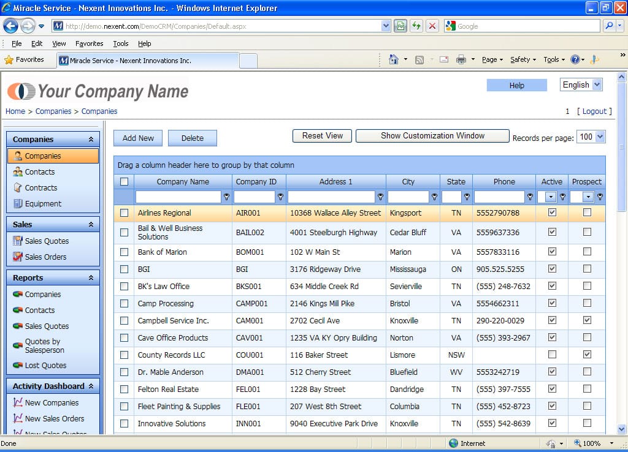628x452 pixels.
Task: Click the Add New button
Action: [x=138, y=138]
